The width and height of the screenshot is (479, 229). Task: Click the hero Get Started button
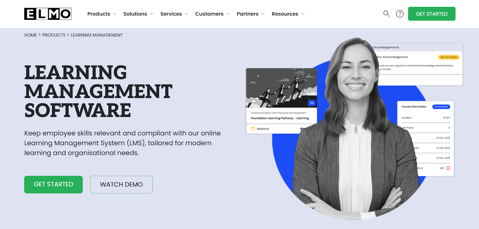53,184
